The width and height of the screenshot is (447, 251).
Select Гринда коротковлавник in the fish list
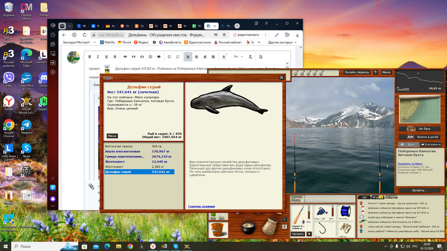click(x=125, y=157)
